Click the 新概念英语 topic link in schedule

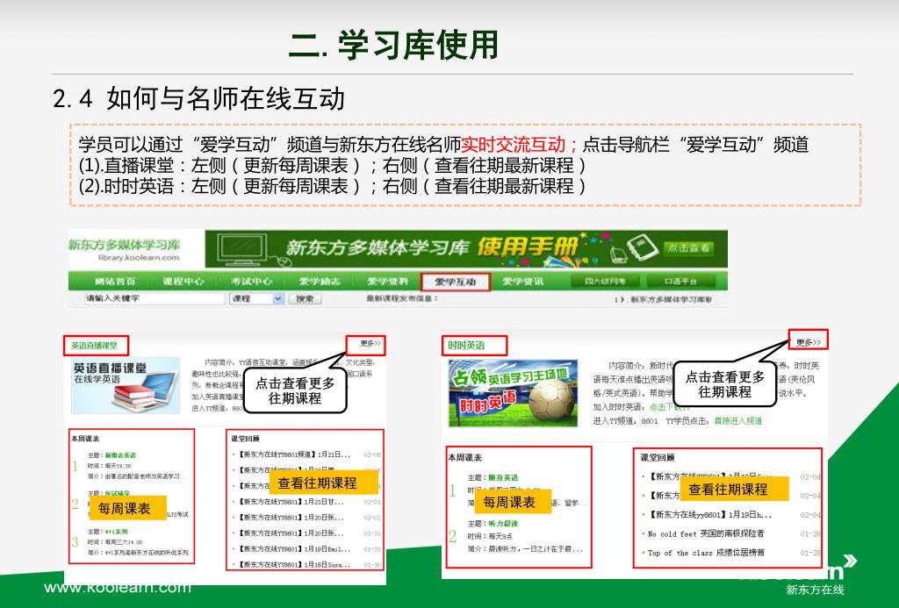tap(120, 455)
